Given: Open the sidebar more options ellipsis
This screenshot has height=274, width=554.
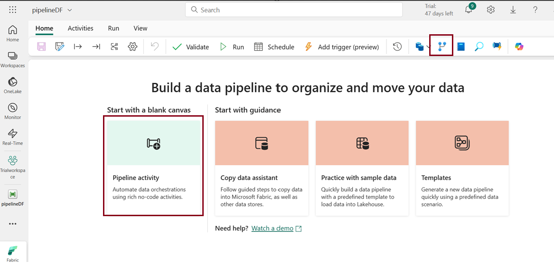Looking at the screenshot, I should pyautogui.click(x=13, y=224).
